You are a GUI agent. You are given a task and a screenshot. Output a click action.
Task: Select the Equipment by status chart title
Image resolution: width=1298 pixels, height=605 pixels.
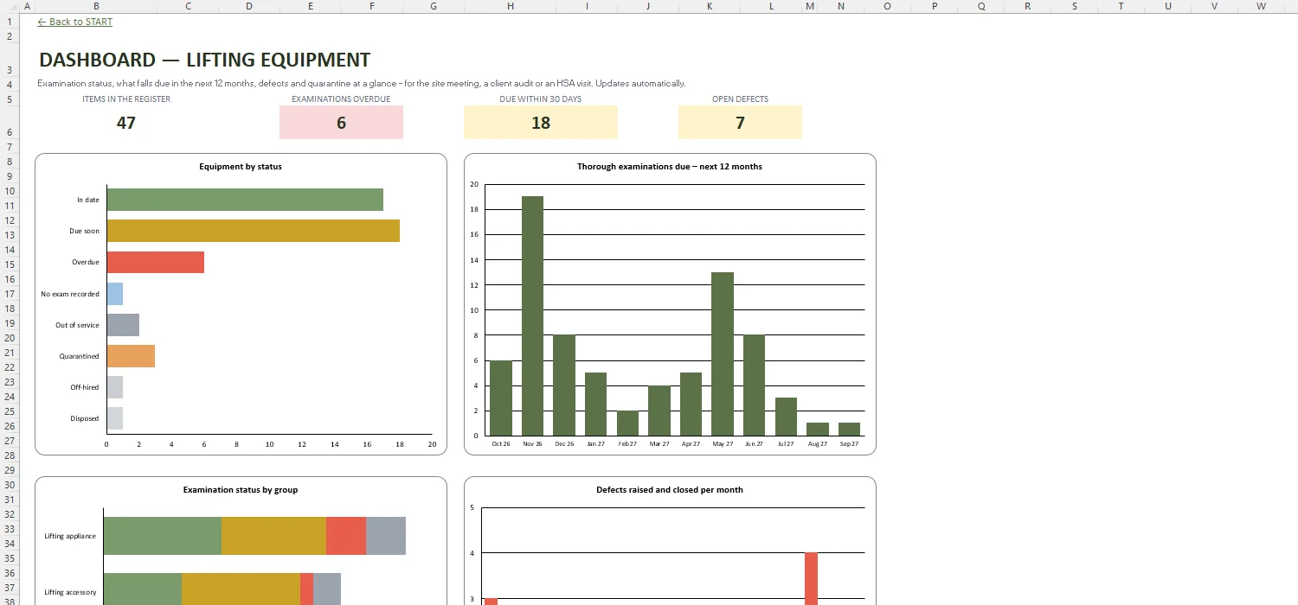click(241, 167)
